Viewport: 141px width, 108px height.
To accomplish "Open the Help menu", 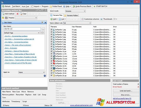I will pyautogui.click(x=67, y=6).
